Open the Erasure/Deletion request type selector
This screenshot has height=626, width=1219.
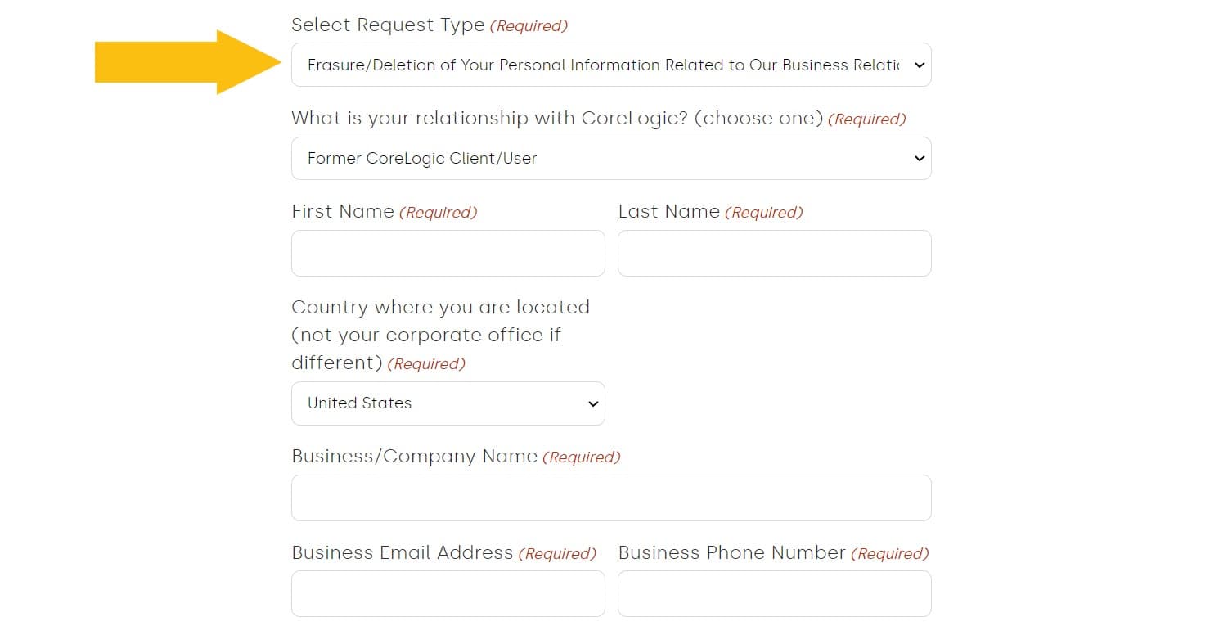coord(601,65)
